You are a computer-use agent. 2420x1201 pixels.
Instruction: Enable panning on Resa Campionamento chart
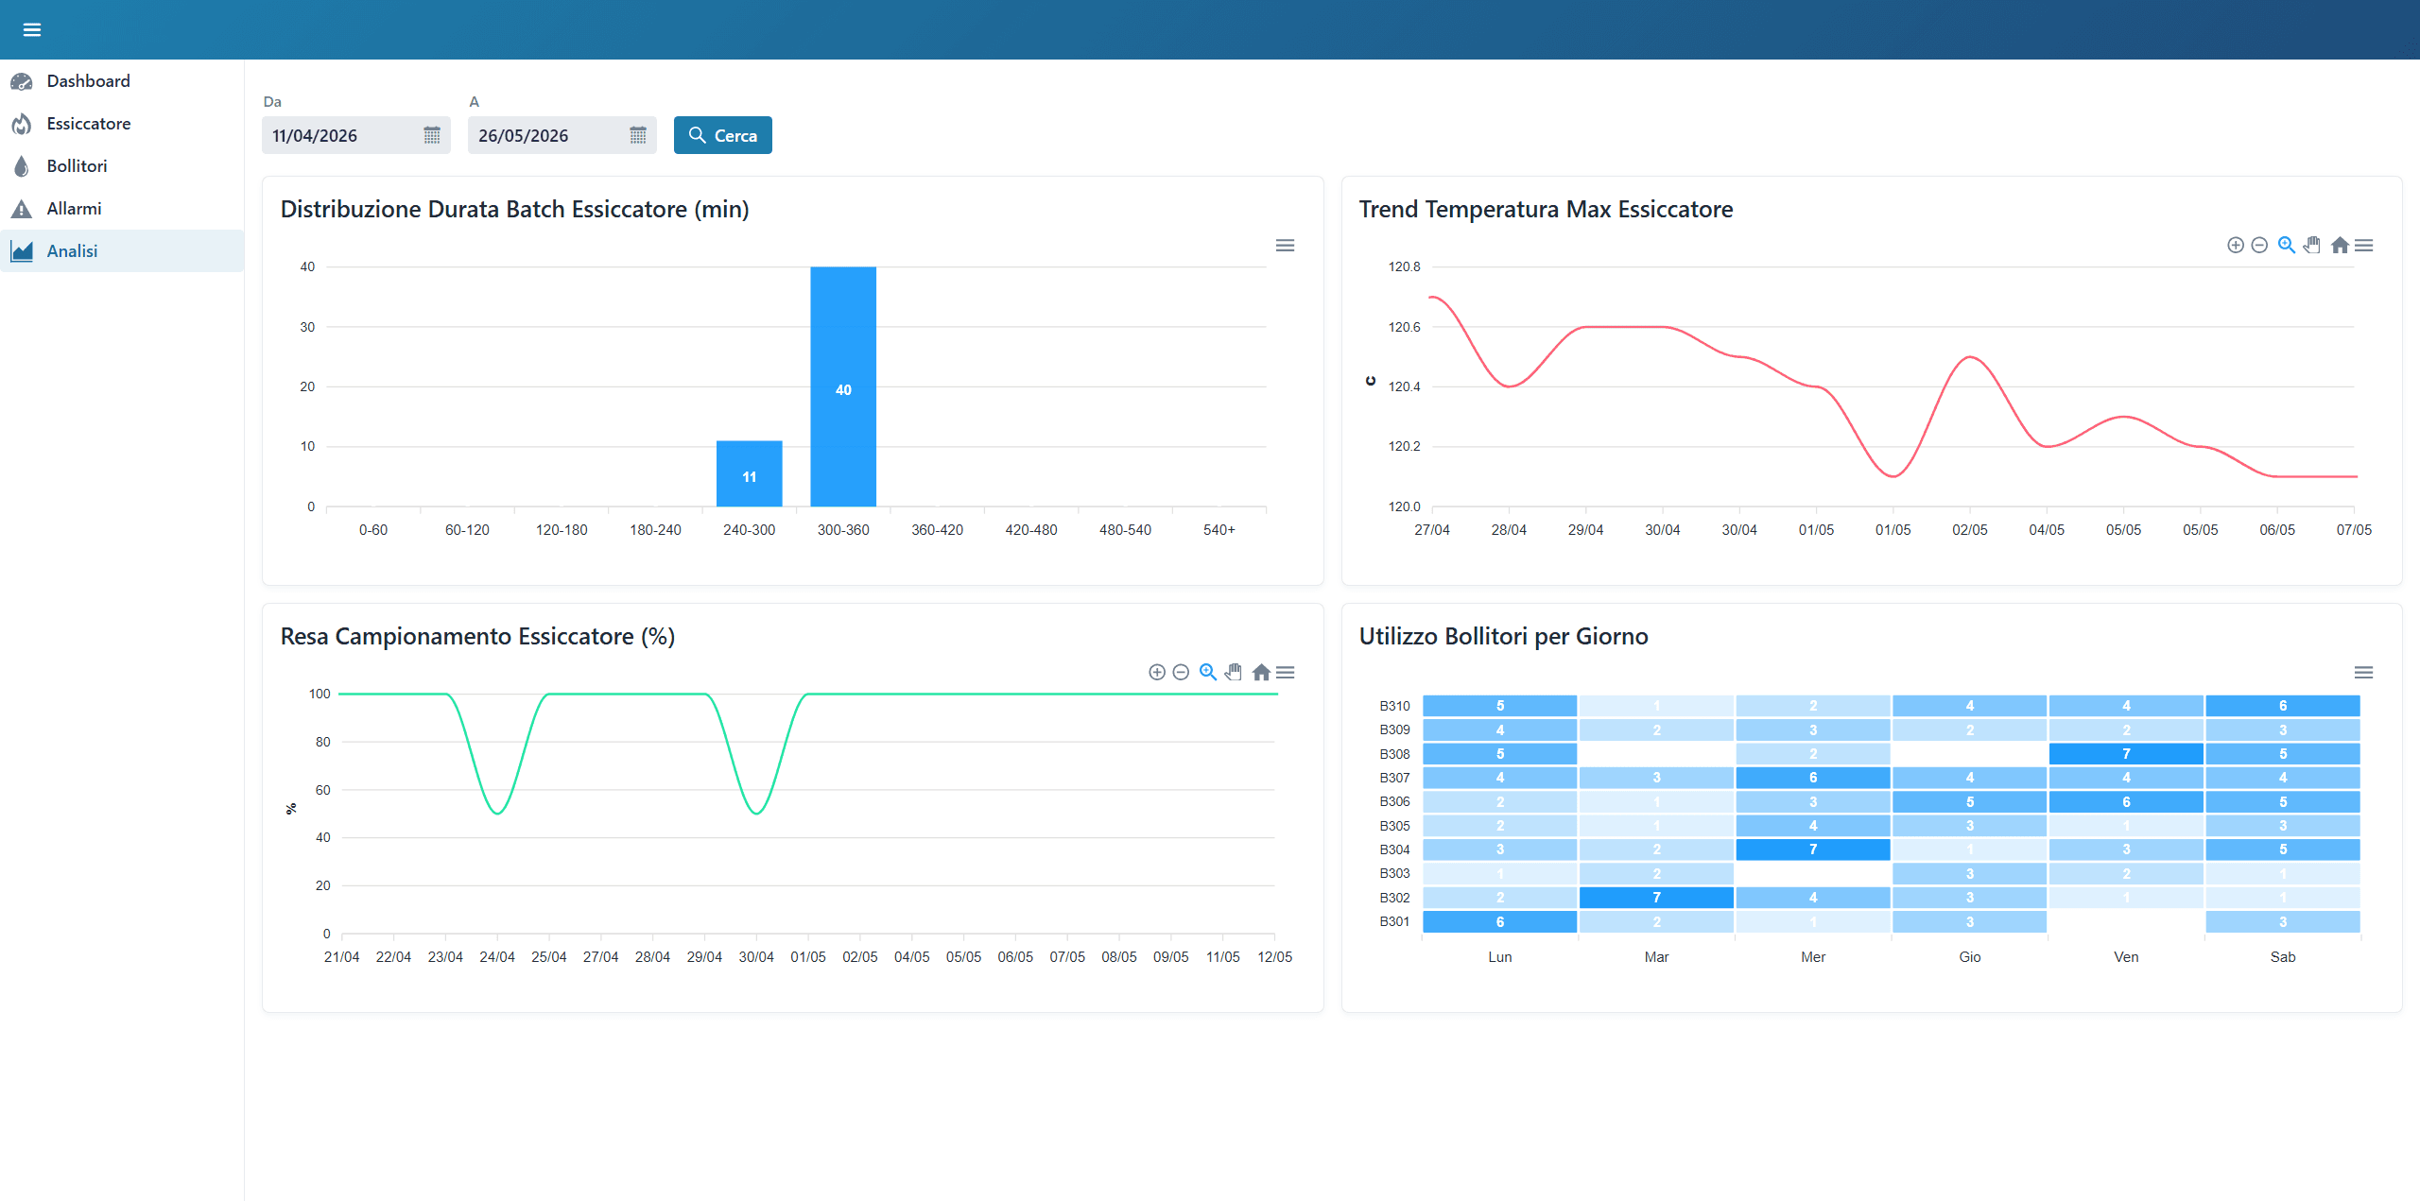click(1234, 673)
